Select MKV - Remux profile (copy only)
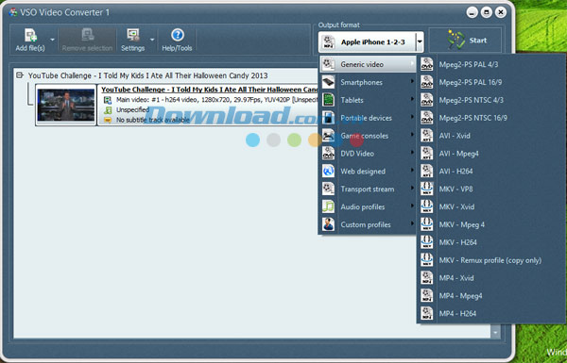567x363 pixels. pos(490,260)
